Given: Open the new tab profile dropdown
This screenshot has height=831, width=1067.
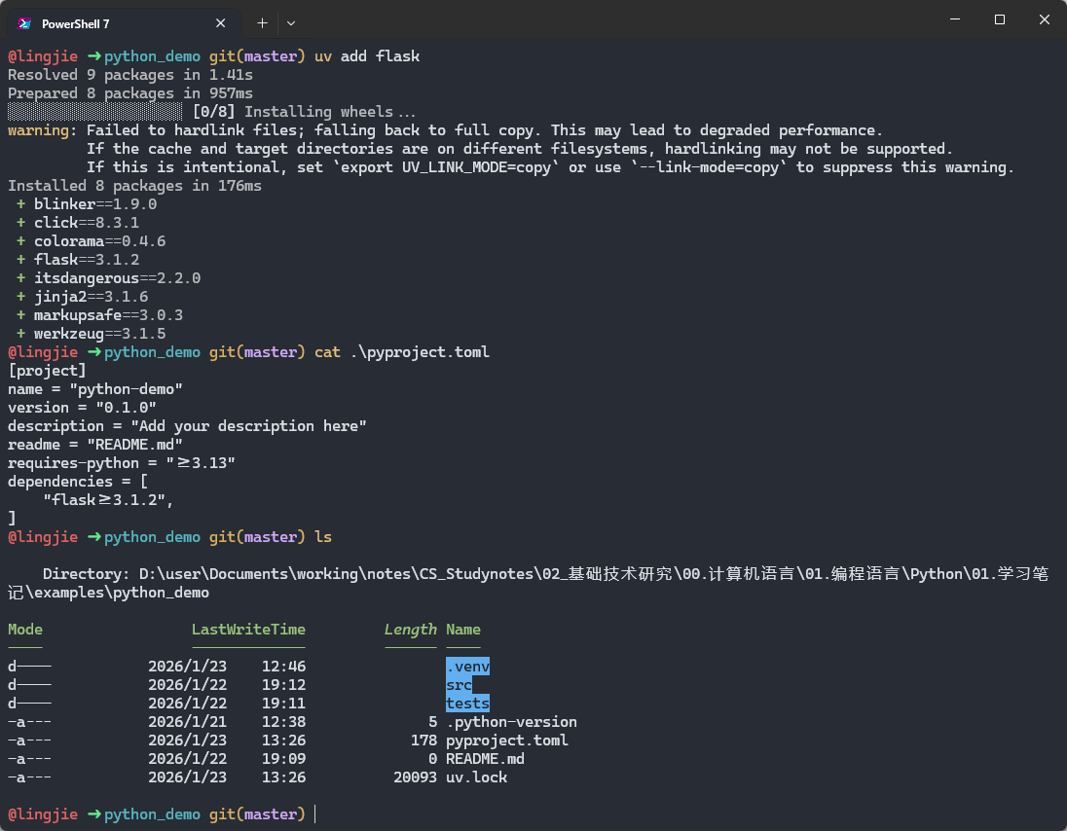Looking at the screenshot, I should (x=290, y=23).
